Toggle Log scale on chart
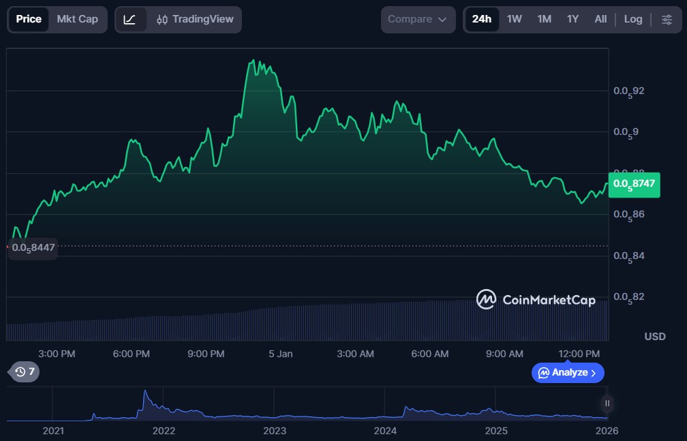The image size is (687, 441). [632, 20]
